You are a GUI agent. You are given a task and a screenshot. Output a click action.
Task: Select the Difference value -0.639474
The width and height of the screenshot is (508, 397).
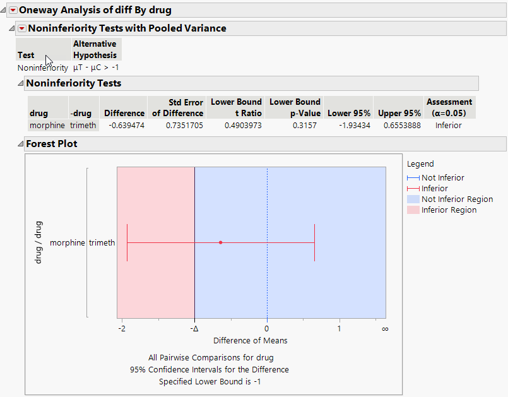pyautogui.click(x=126, y=125)
